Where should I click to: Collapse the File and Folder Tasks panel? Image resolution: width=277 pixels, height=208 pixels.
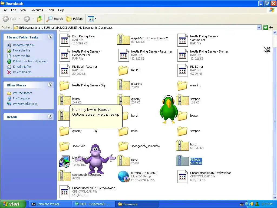(50, 37)
